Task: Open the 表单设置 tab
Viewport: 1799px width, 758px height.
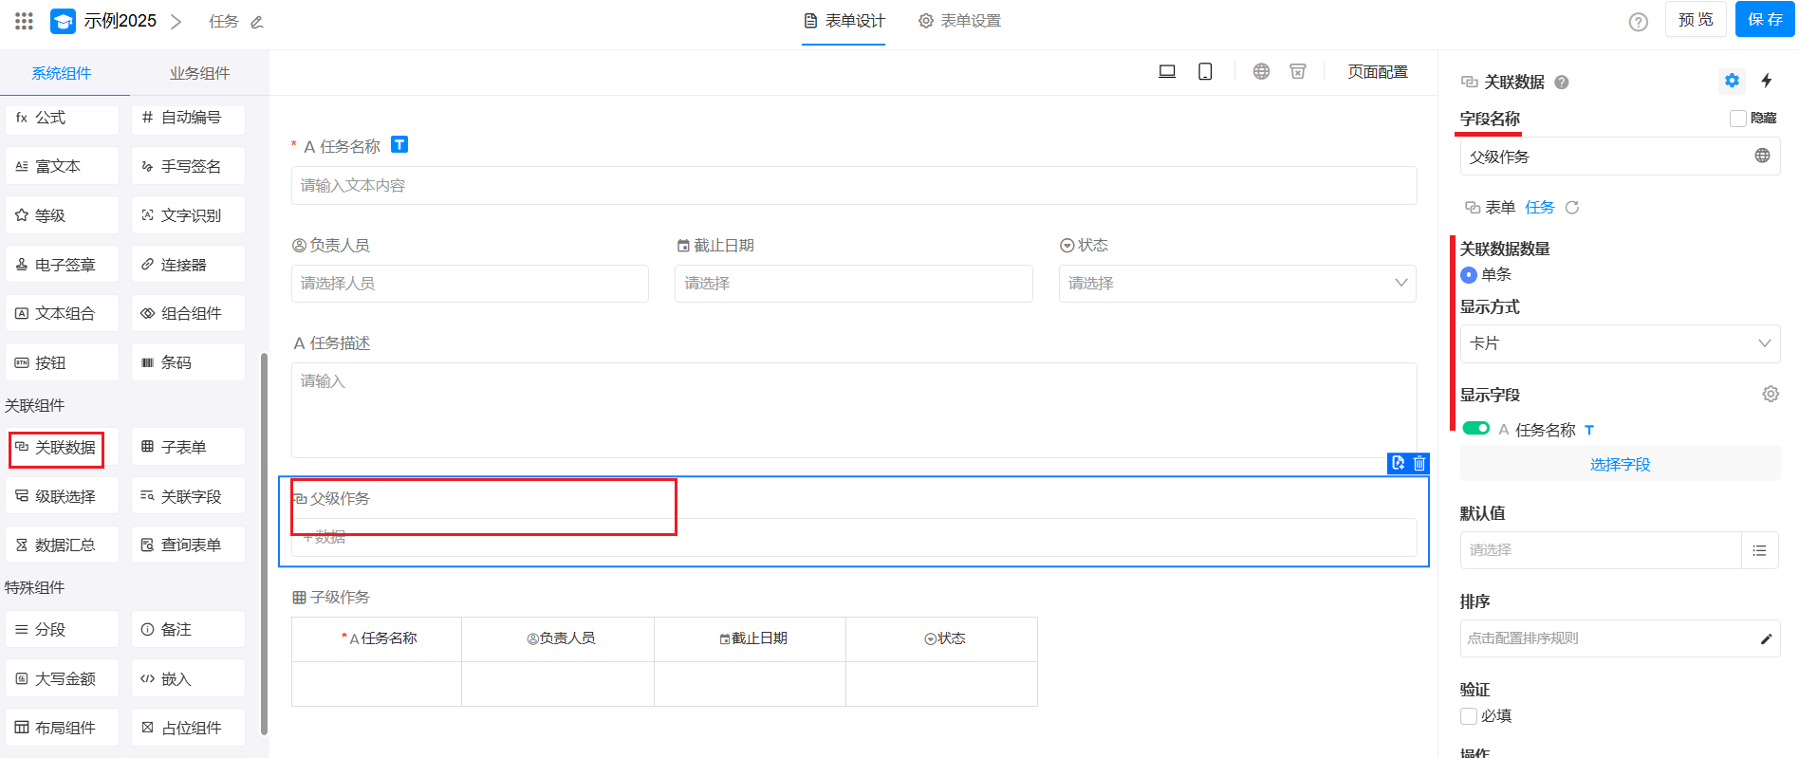Action: tap(959, 21)
